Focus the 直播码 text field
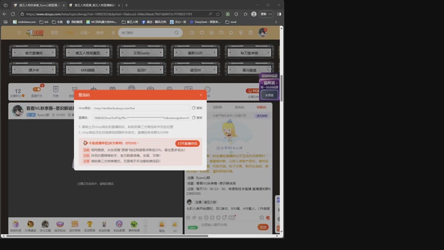The width and height of the screenshot is (444, 250). coord(142,118)
